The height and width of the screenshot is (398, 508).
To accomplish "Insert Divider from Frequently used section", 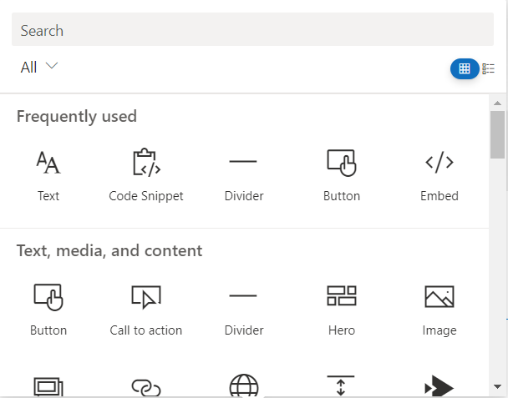I will click(244, 176).
